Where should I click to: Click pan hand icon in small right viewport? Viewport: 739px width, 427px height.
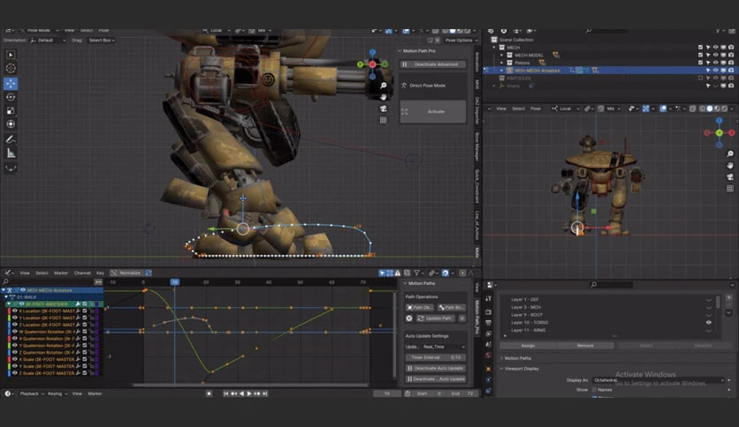click(x=730, y=165)
